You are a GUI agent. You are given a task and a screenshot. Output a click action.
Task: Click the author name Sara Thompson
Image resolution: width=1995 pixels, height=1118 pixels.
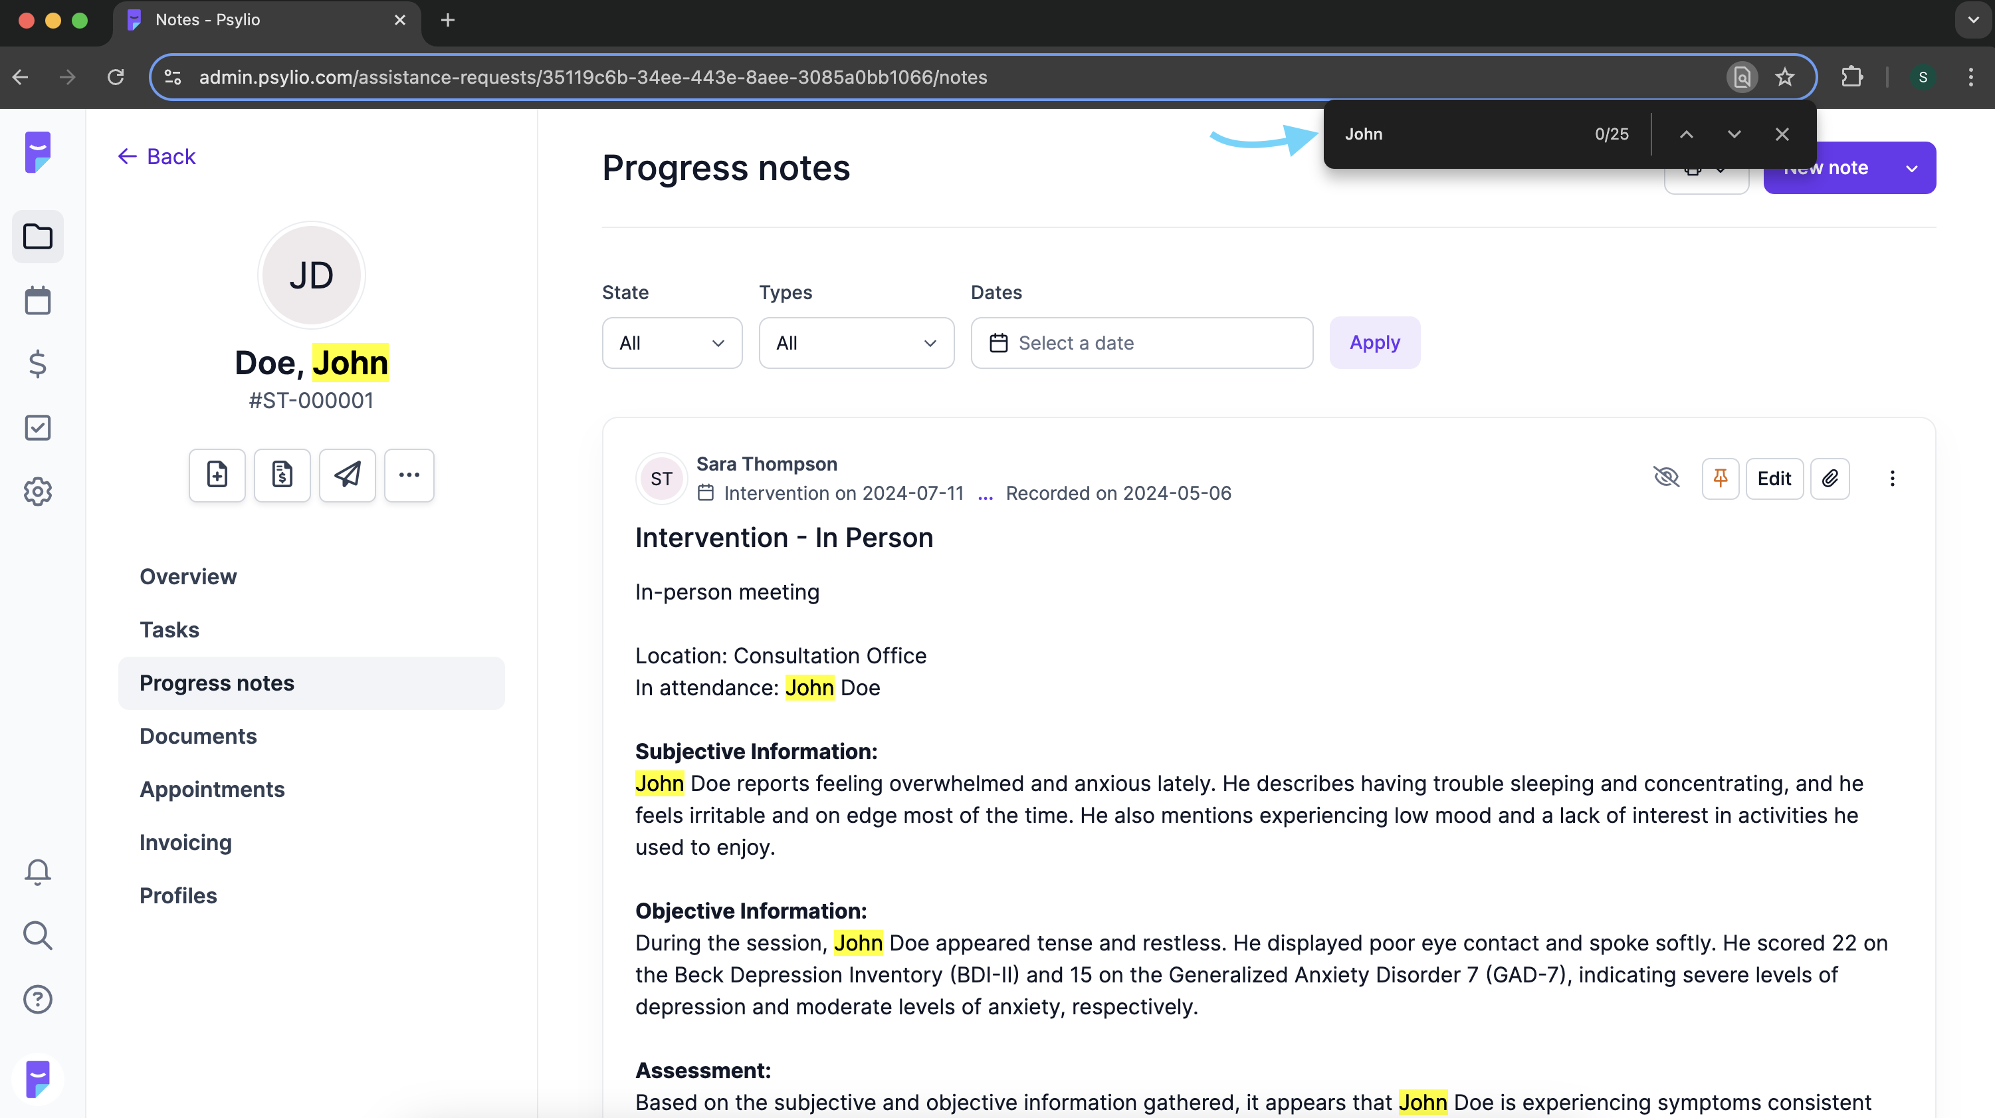click(x=767, y=463)
